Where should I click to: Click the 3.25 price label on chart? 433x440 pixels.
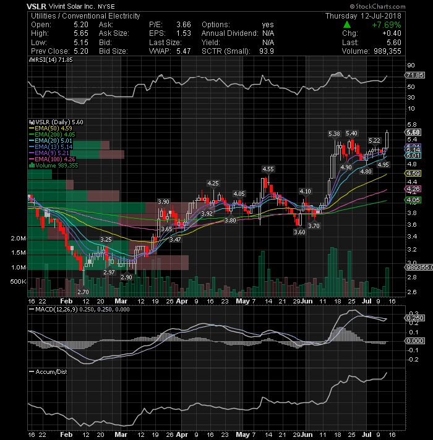click(x=106, y=240)
